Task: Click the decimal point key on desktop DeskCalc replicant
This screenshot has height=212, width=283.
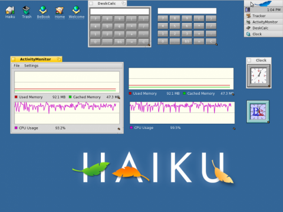Action: pos(175,41)
